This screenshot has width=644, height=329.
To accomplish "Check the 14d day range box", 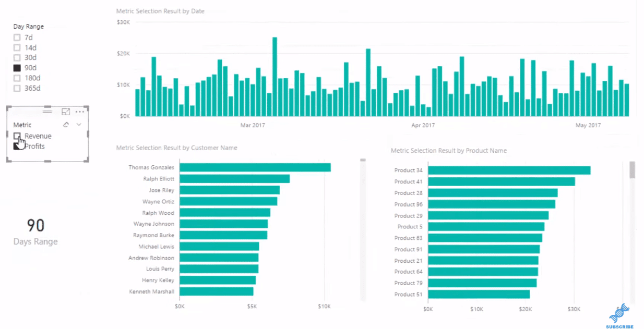I will pos(17,47).
